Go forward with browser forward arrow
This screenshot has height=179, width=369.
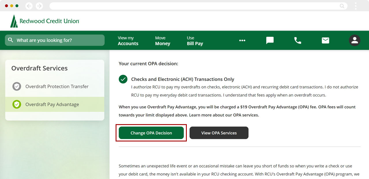39,6
